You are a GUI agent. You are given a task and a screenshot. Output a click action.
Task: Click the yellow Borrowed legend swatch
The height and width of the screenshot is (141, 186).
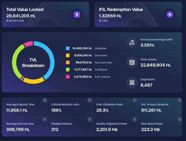(x=68, y=55)
